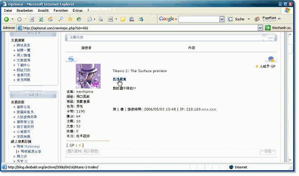The height and width of the screenshot is (176, 299).
Task: Click the page icon in the address bar
Action: tap(19, 28)
